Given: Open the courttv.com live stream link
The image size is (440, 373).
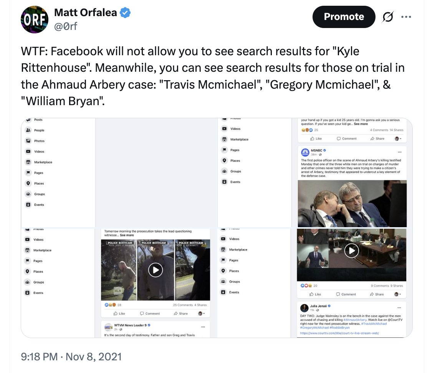Looking at the screenshot, I should click(339, 333).
